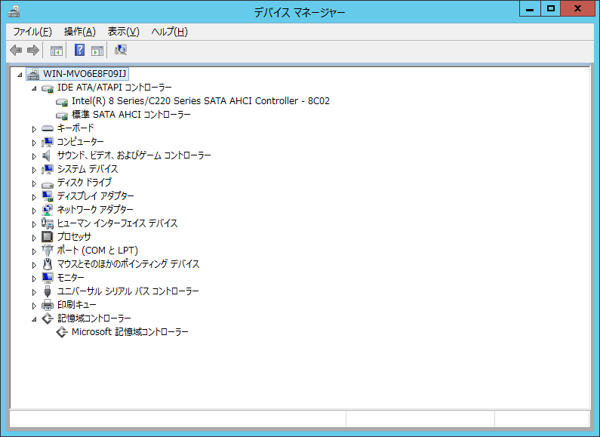
Task: Click the 標準 SATA AHCI コントローラー device icon
Action: pyautogui.click(x=62, y=115)
